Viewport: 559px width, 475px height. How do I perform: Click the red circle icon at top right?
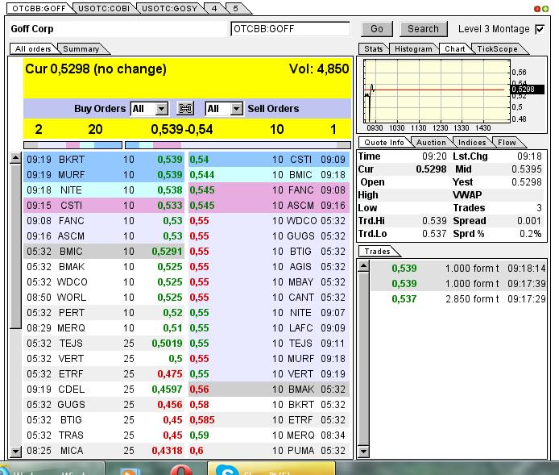pos(537,9)
